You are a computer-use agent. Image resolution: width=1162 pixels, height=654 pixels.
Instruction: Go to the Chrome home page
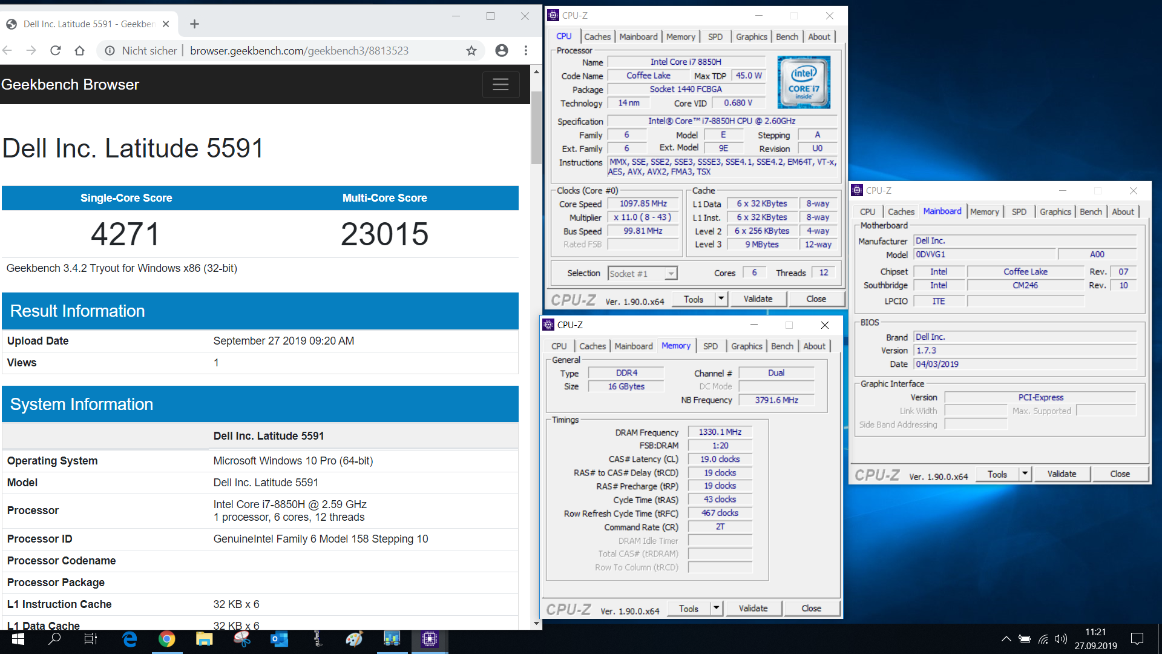[79, 51]
